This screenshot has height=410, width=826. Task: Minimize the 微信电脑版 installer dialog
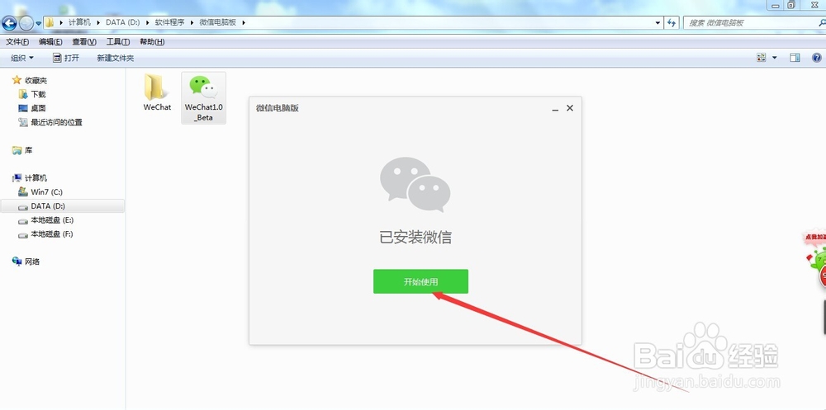click(555, 108)
